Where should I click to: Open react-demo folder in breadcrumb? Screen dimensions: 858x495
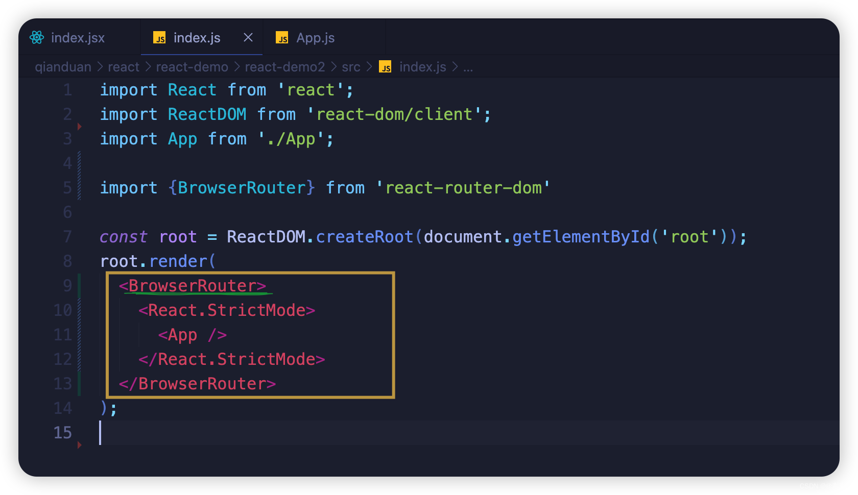coord(192,67)
